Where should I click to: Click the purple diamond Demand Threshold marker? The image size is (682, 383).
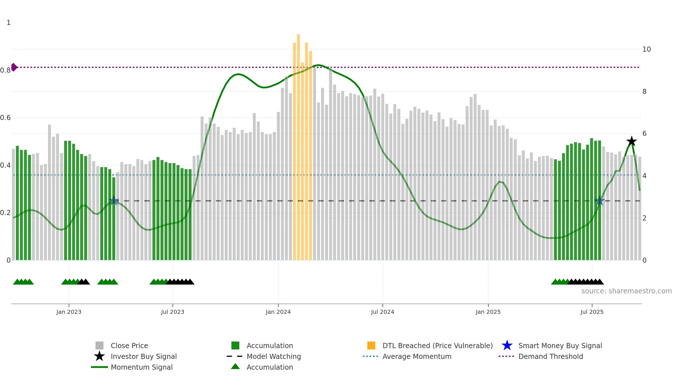pyautogui.click(x=14, y=67)
